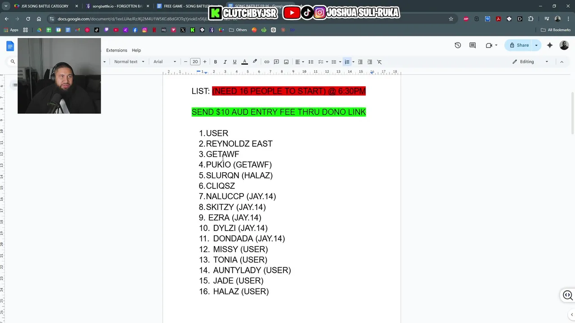Image resolution: width=575 pixels, height=323 pixels.
Task: Click the insert link icon
Action: click(267, 62)
